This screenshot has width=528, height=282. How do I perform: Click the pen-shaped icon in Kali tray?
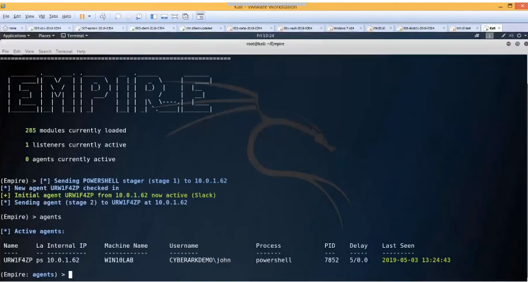(x=503, y=36)
